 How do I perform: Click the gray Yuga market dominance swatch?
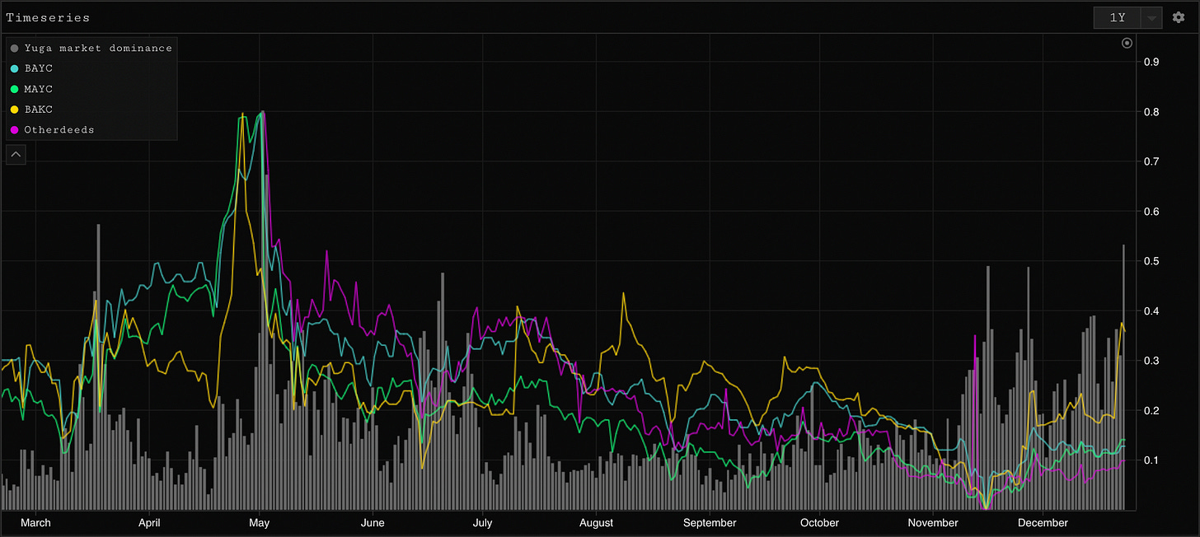pyautogui.click(x=15, y=49)
